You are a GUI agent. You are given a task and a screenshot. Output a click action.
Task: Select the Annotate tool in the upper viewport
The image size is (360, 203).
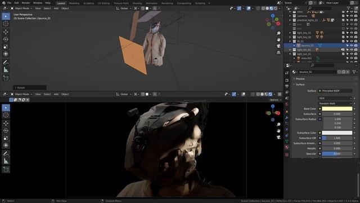click(6, 63)
